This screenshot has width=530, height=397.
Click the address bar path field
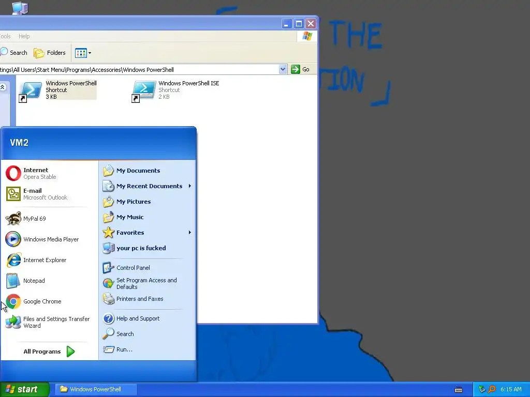[139, 70]
